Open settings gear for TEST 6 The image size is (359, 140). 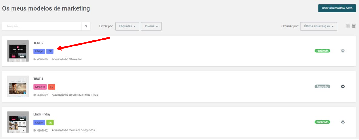[343, 51]
